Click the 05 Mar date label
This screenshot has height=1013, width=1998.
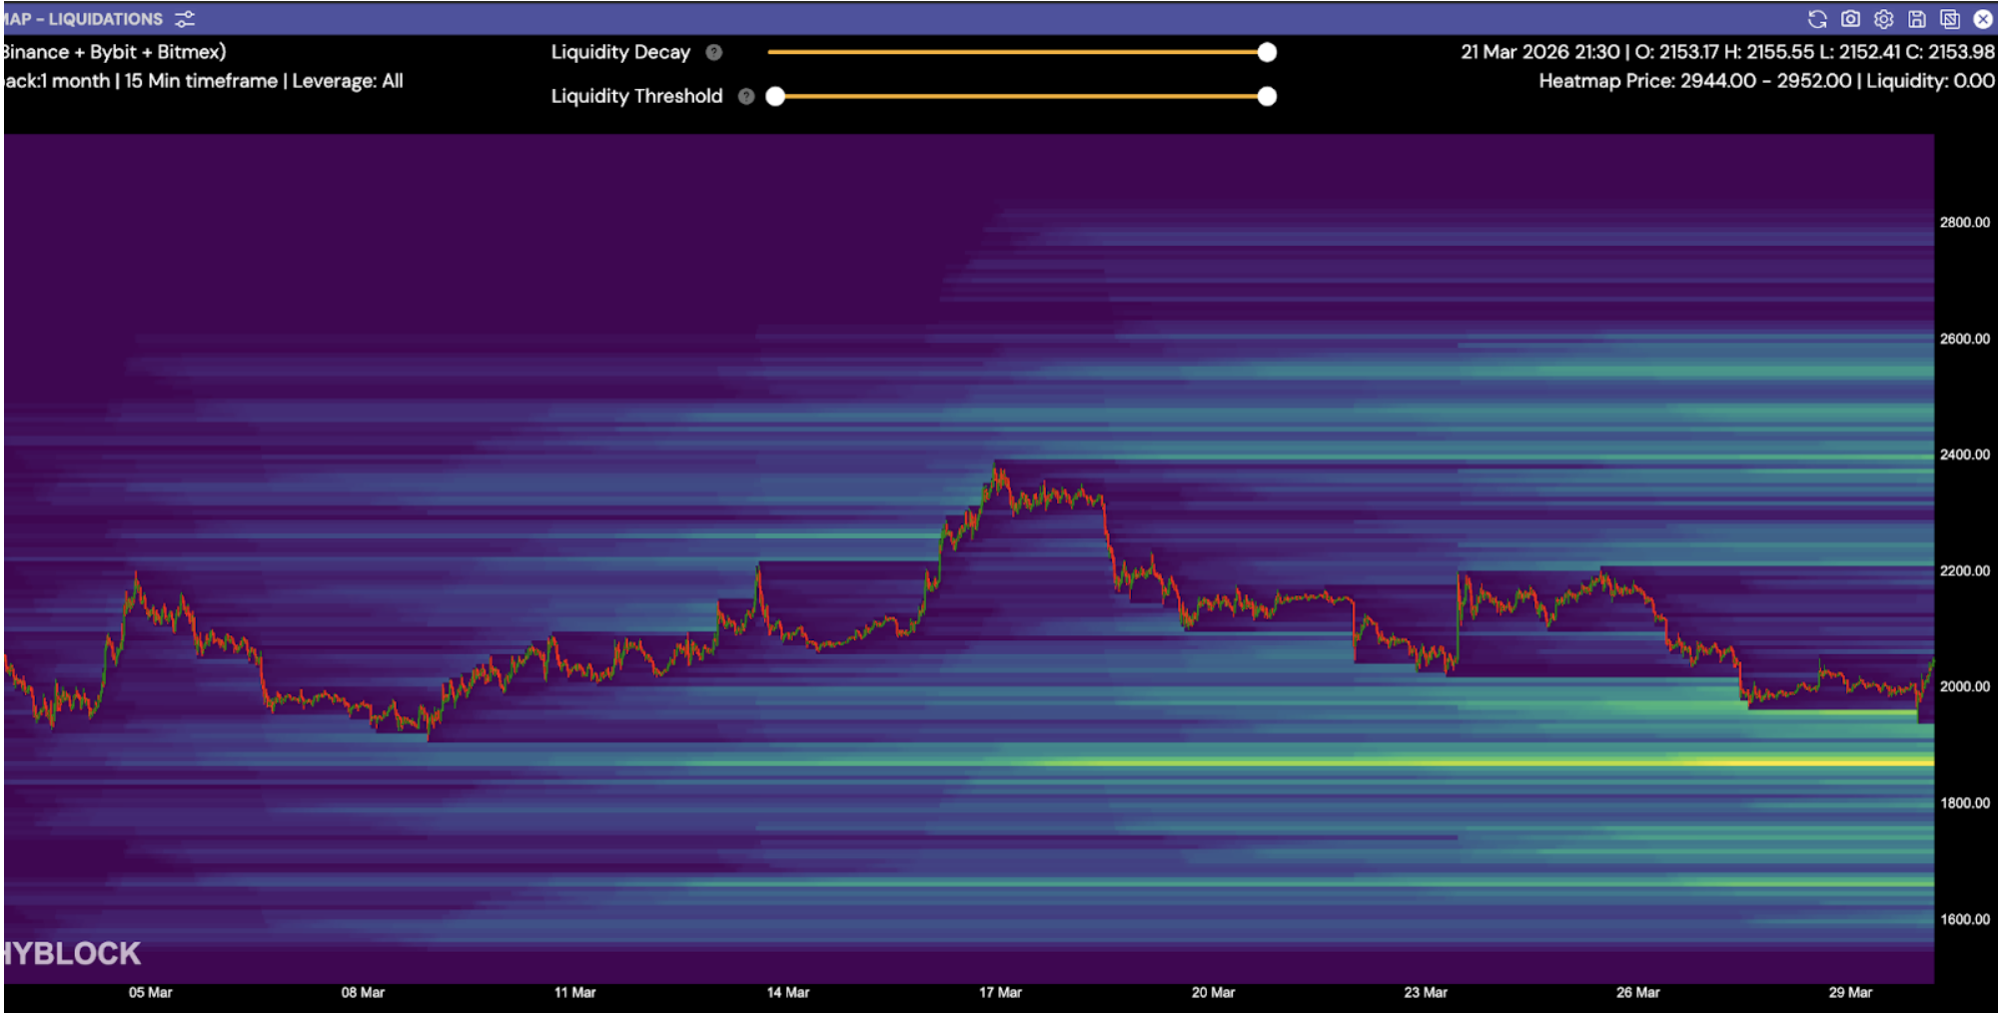(x=150, y=992)
